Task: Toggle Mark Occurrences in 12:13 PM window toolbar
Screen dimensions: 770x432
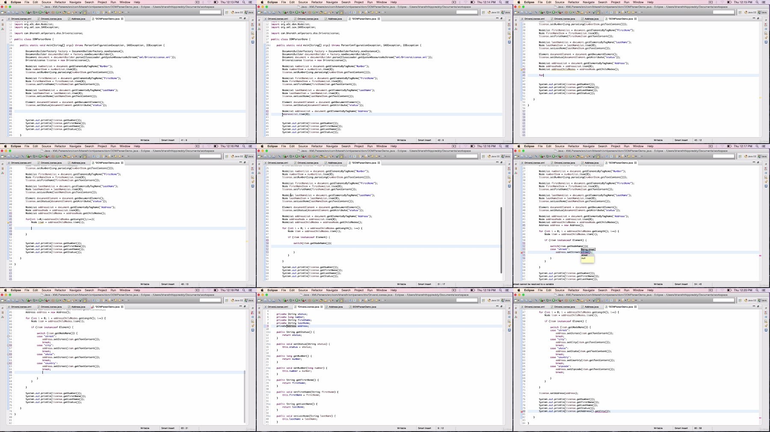Action: [84, 12]
